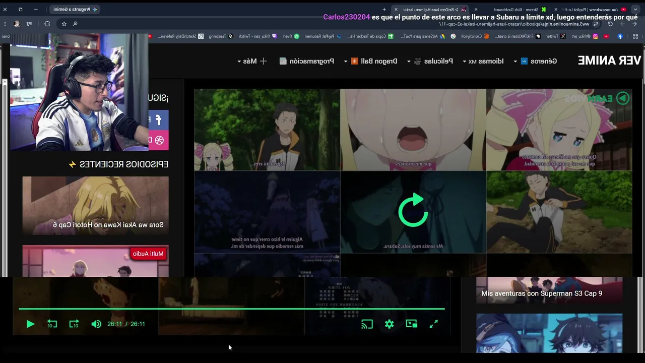Close the Kick Dashboard tab

[x=476, y=10]
